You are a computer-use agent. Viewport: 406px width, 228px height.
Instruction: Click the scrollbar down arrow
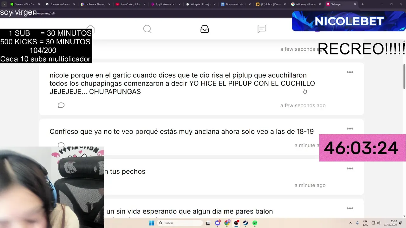point(404,216)
